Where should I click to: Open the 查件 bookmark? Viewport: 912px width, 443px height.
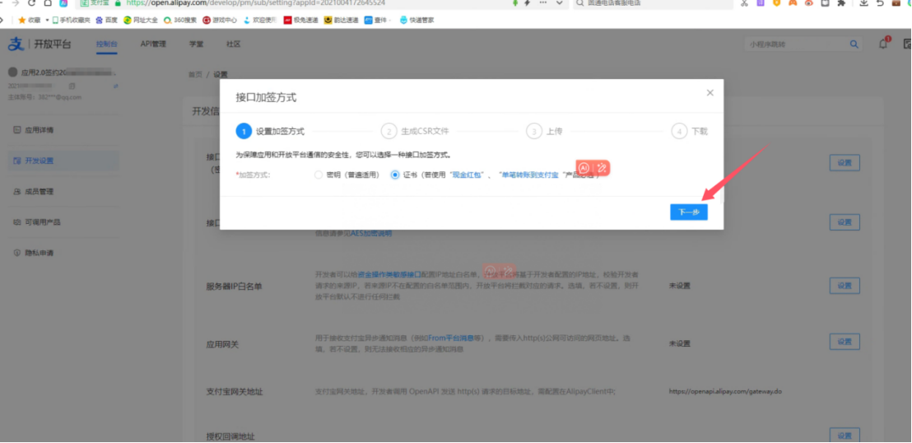[x=375, y=20]
